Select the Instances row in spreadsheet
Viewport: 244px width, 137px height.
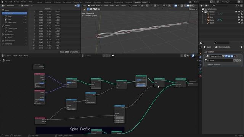pos(14,44)
